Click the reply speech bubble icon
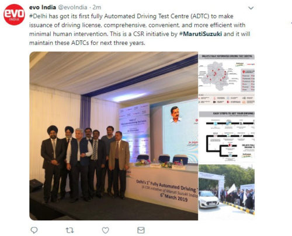The height and width of the screenshot is (236, 292). [x=34, y=230]
